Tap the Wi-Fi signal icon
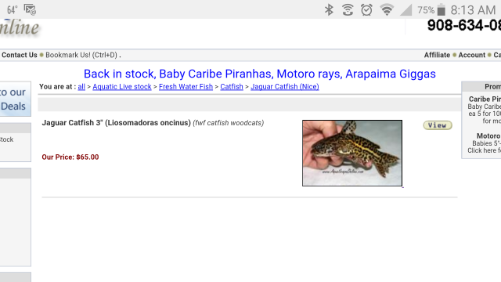Screen dimensions: 501x282 tap(387, 10)
